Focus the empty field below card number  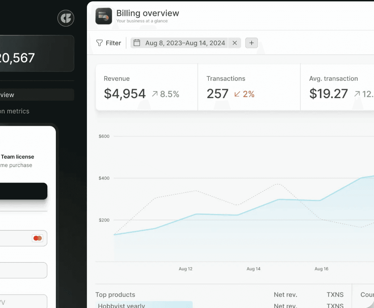pos(24,270)
